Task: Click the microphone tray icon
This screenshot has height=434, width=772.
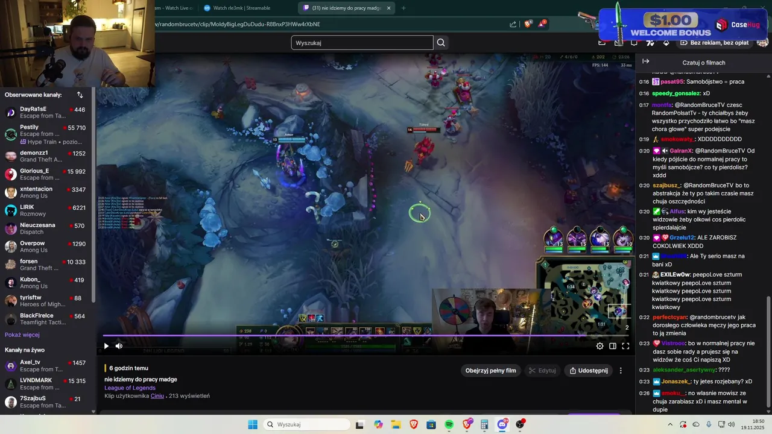Action: pyautogui.click(x=709, y=424)
